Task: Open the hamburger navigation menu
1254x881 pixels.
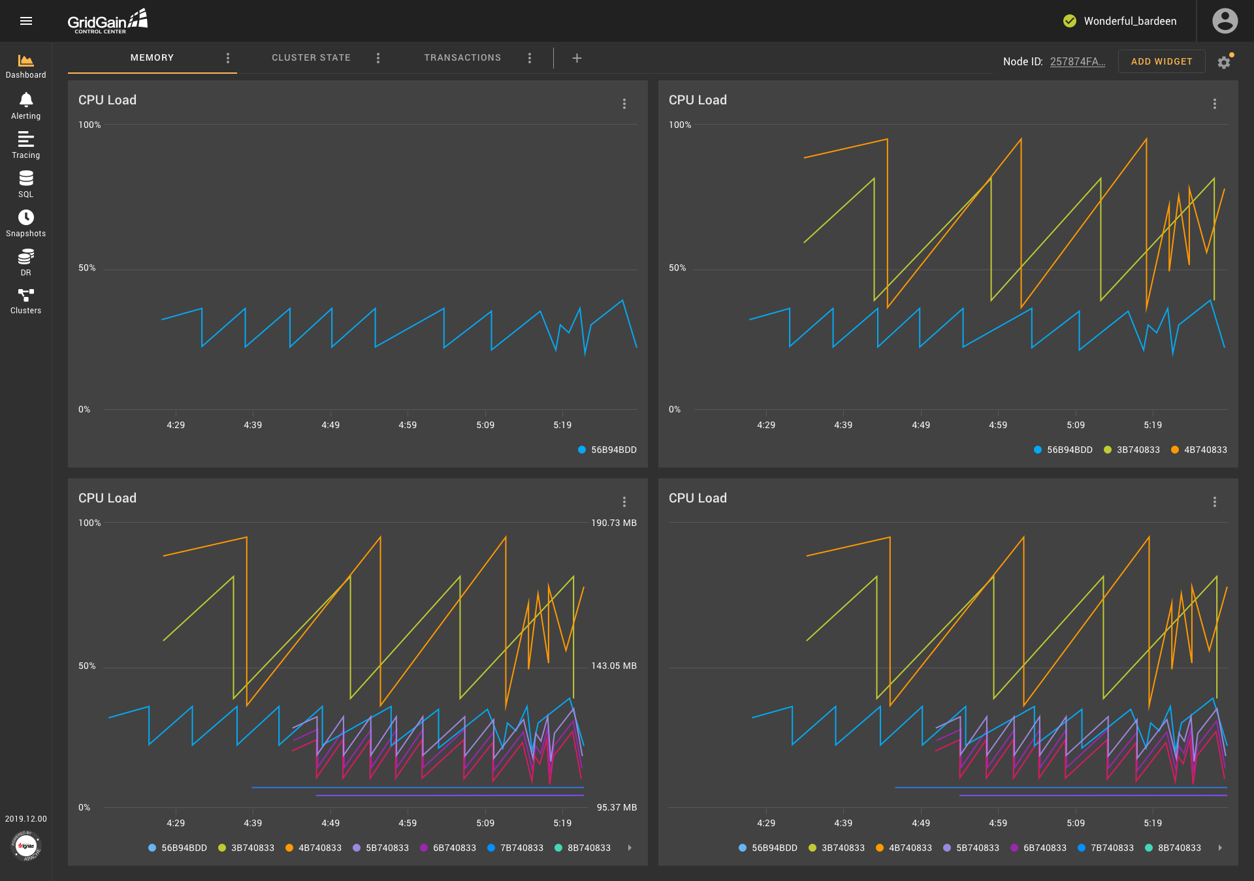Action: pos(26,21)
